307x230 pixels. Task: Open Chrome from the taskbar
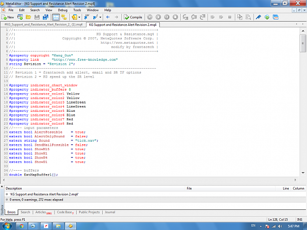point(21,226)
